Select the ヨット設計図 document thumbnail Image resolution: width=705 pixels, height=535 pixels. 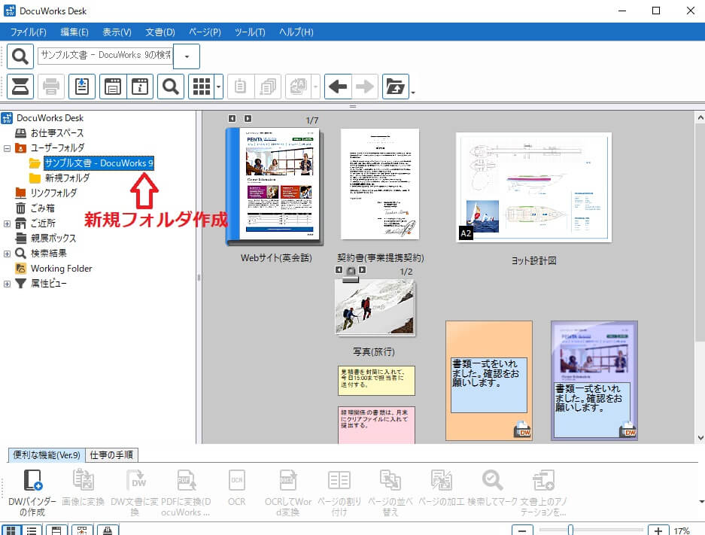[x=533, y=187]
